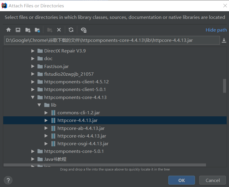Click the httpcore-4.4.13.jar archive icon

tap(53, 120)
